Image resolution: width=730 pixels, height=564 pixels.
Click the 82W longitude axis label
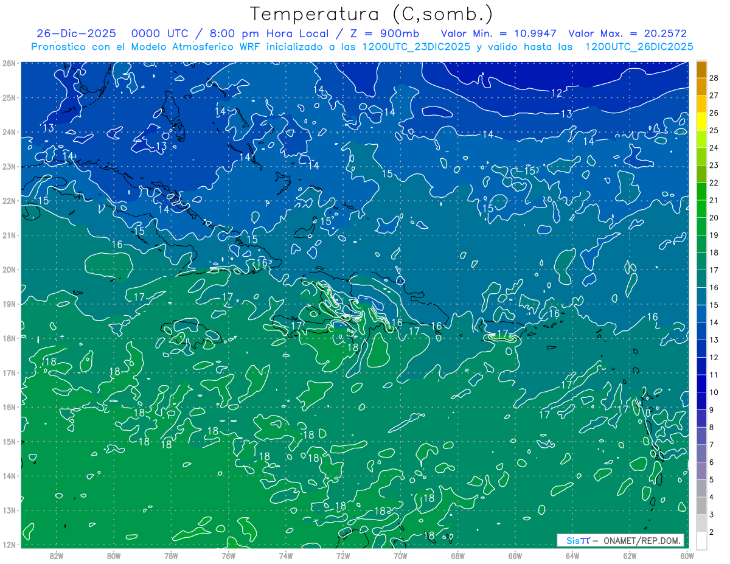click(57, 555)
